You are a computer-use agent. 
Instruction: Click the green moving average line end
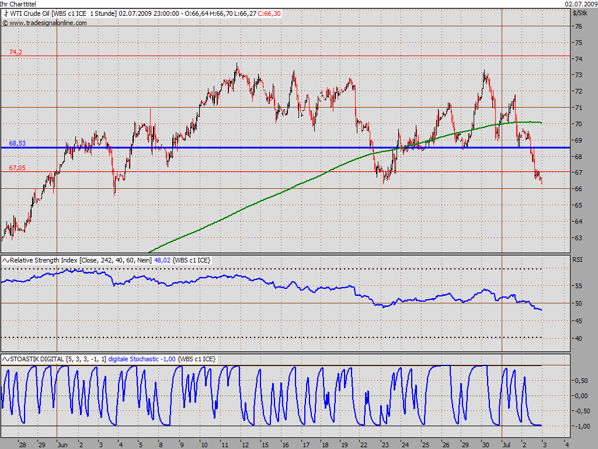[x=541, y=123]
